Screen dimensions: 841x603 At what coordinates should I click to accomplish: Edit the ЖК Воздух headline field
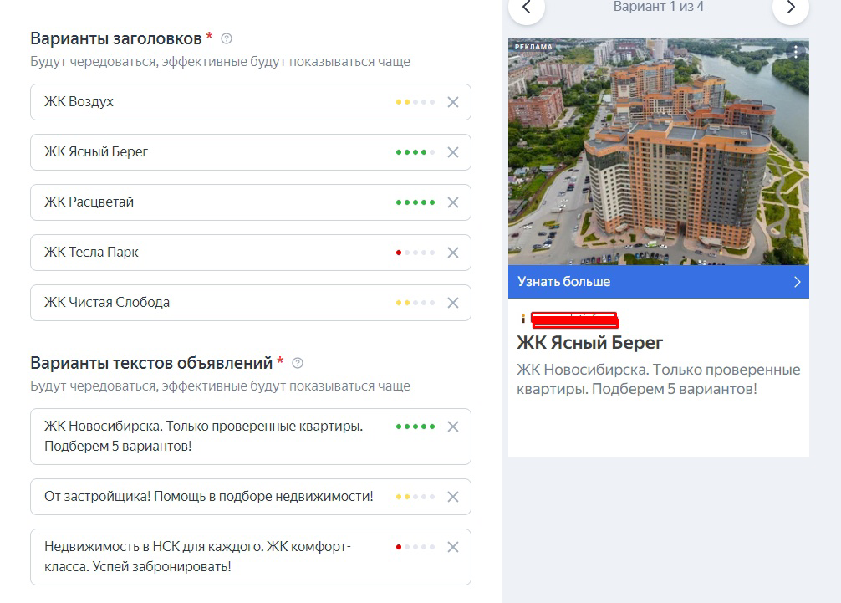(x=251, y=102)
